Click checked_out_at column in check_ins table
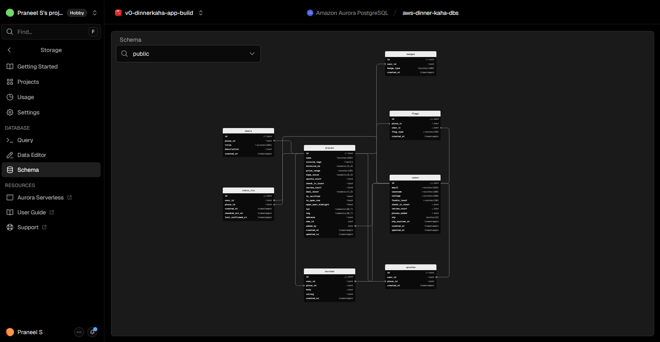Viewport: 660px width, 342px height. [x=248, y=213]
